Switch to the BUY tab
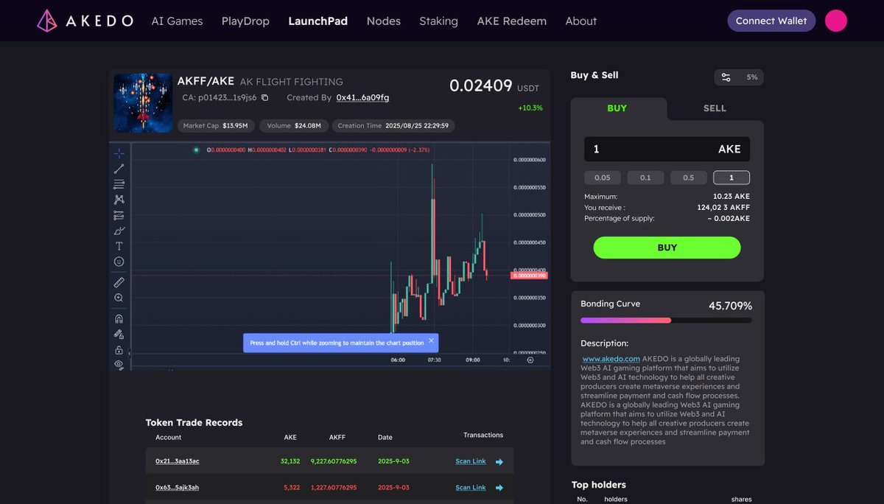The width and height of the screenshot is (884, 504). pos(617,108)
